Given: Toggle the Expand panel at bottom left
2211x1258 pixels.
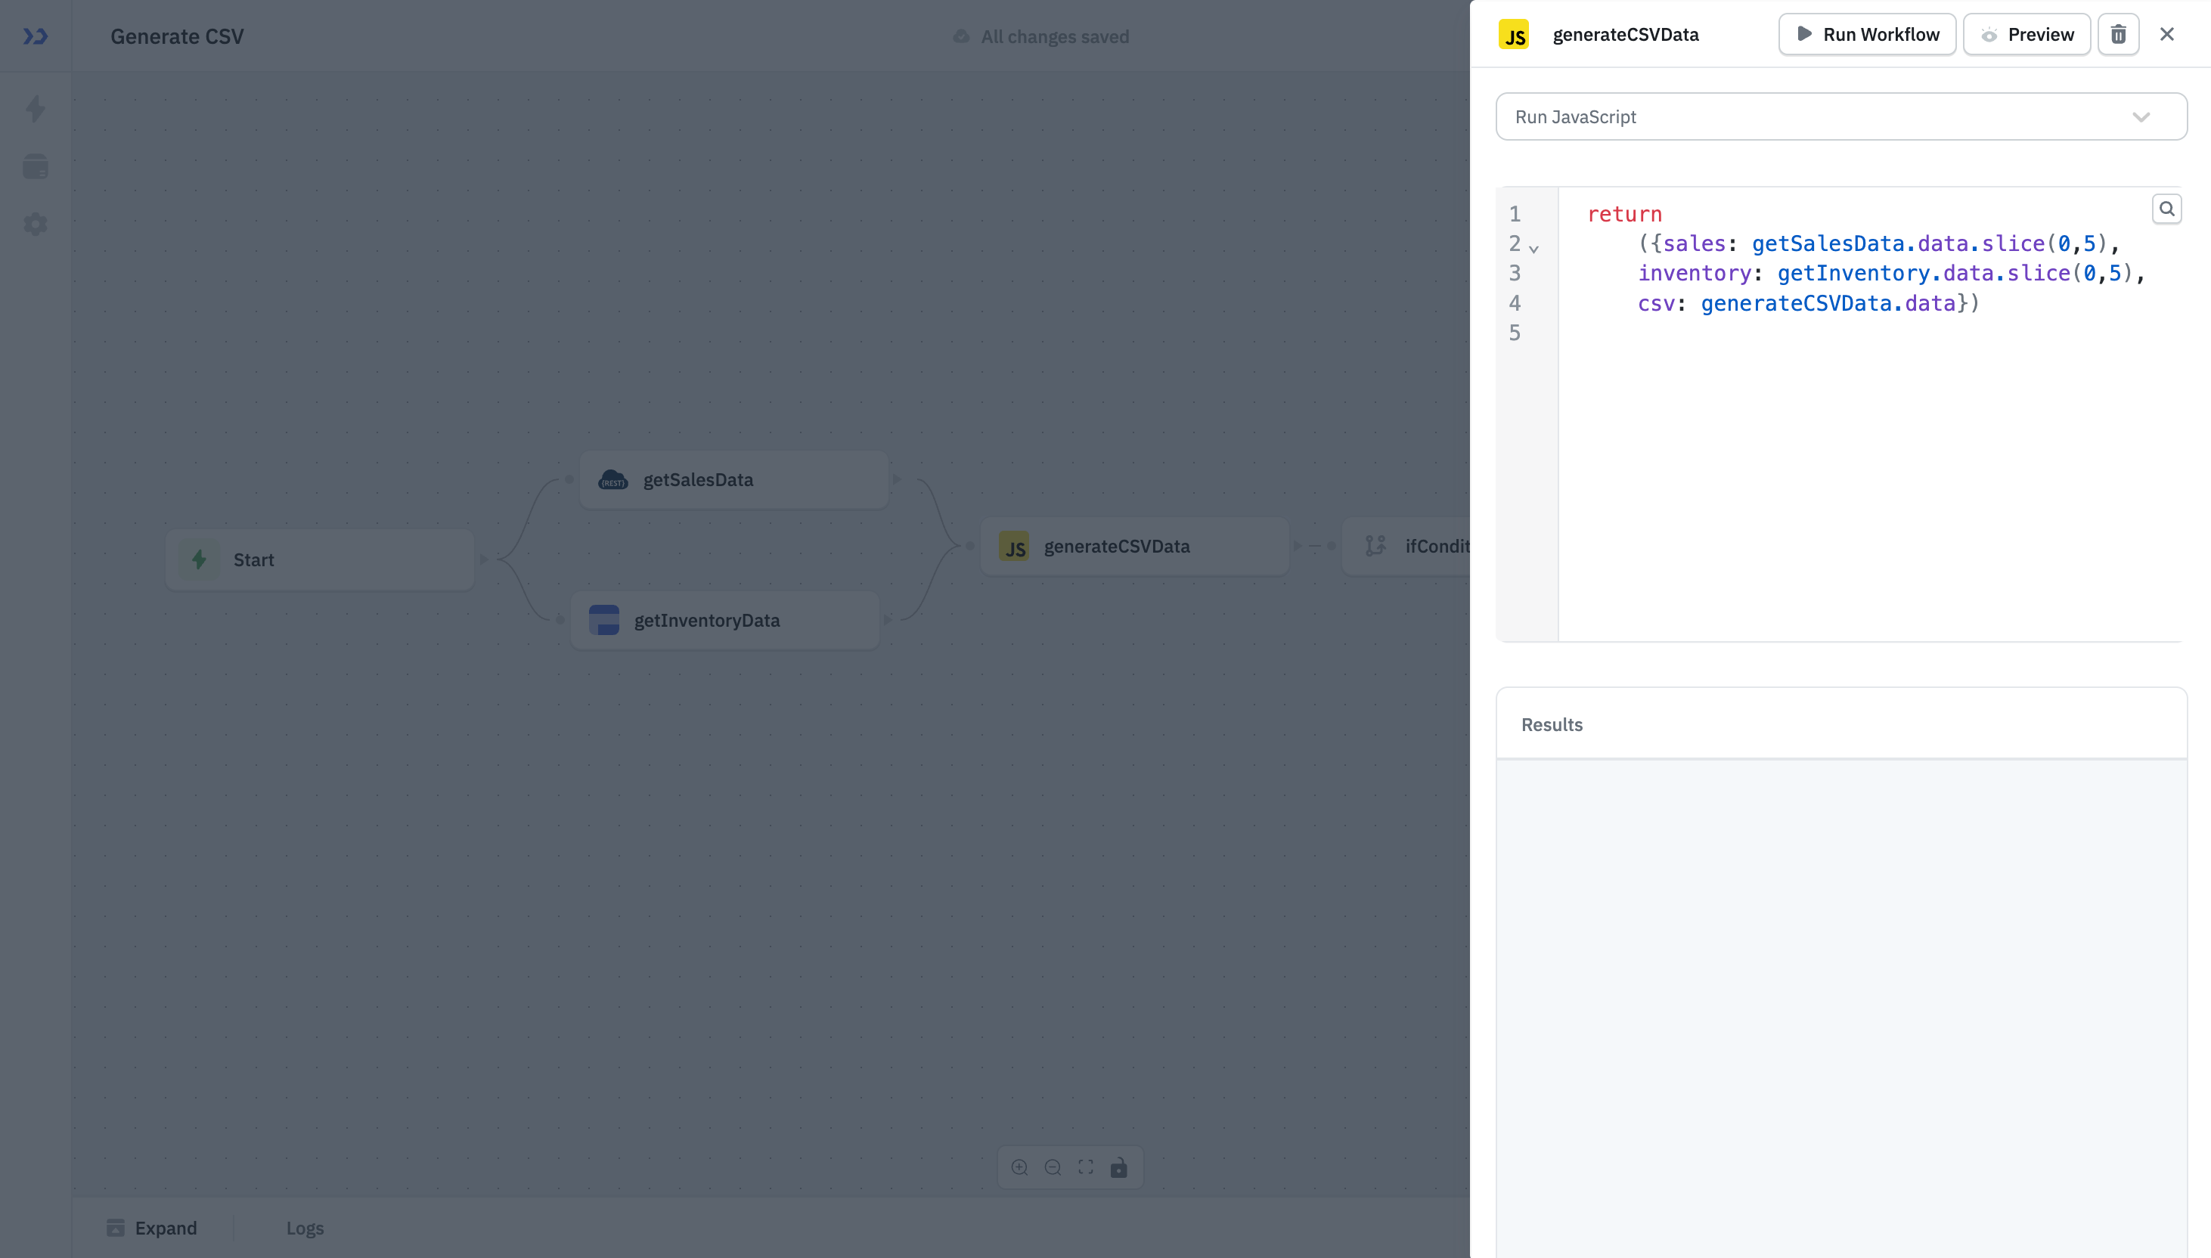Looking at the screenshot, I should point(152,1227).
